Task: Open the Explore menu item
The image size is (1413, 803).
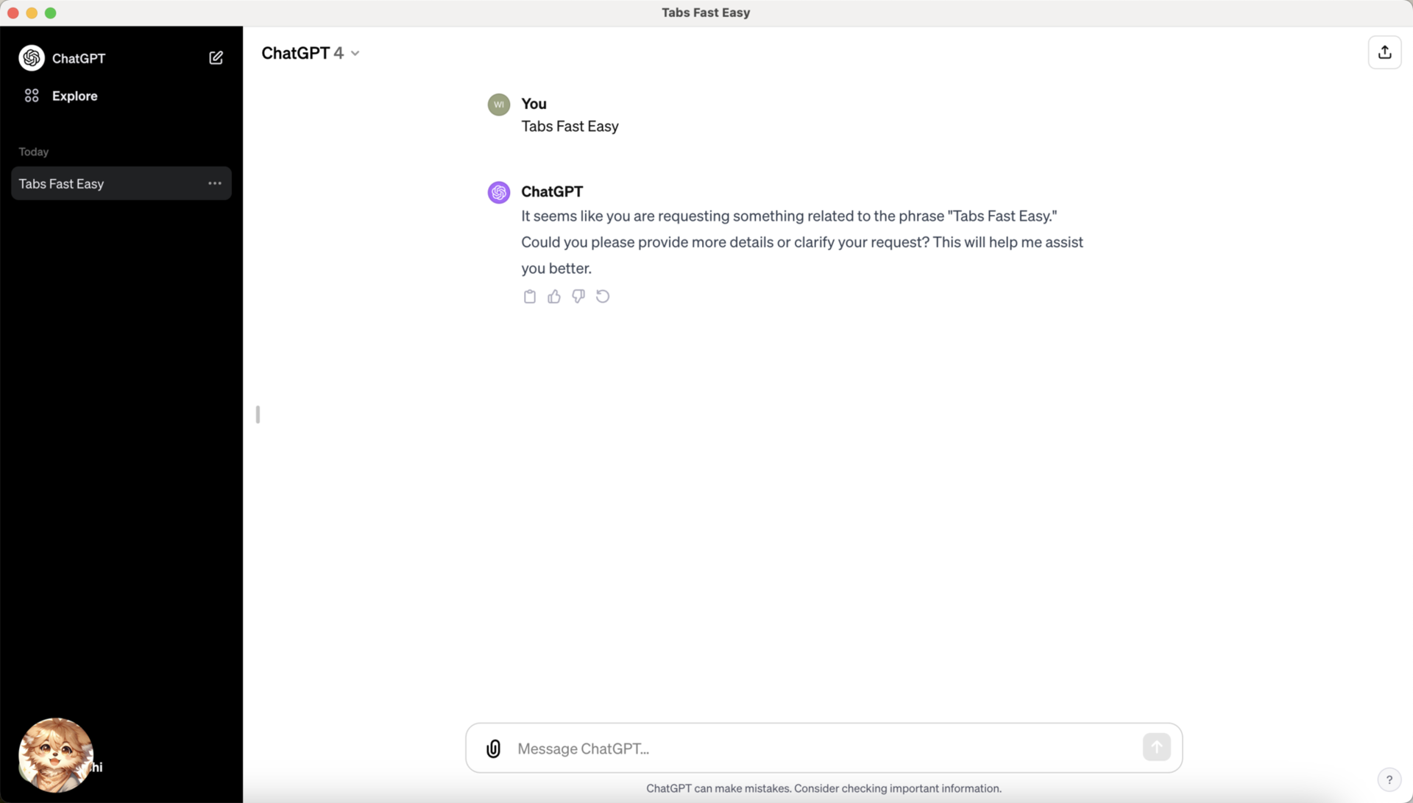Action: [74, 96]
